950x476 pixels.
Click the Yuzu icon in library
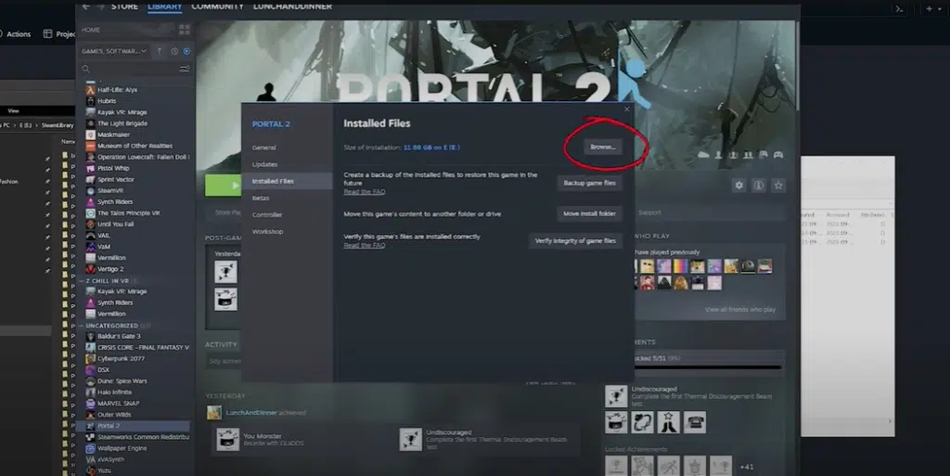pos(90,470)
